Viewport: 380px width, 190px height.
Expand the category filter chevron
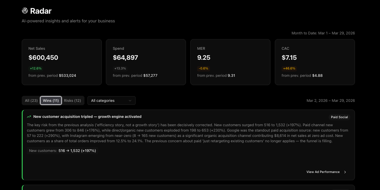click(x=130, y=101)
